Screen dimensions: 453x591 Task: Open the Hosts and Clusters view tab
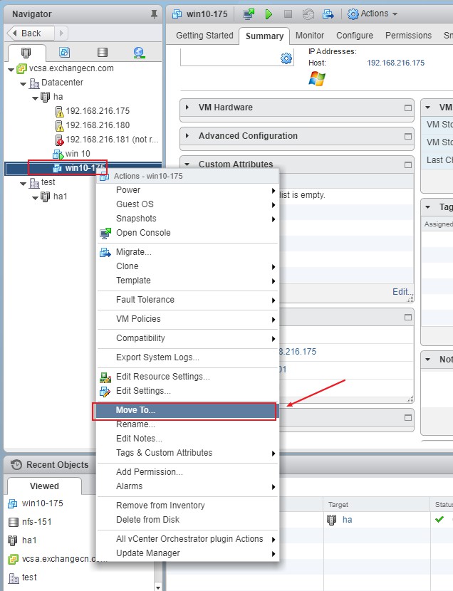click(26, 53)
